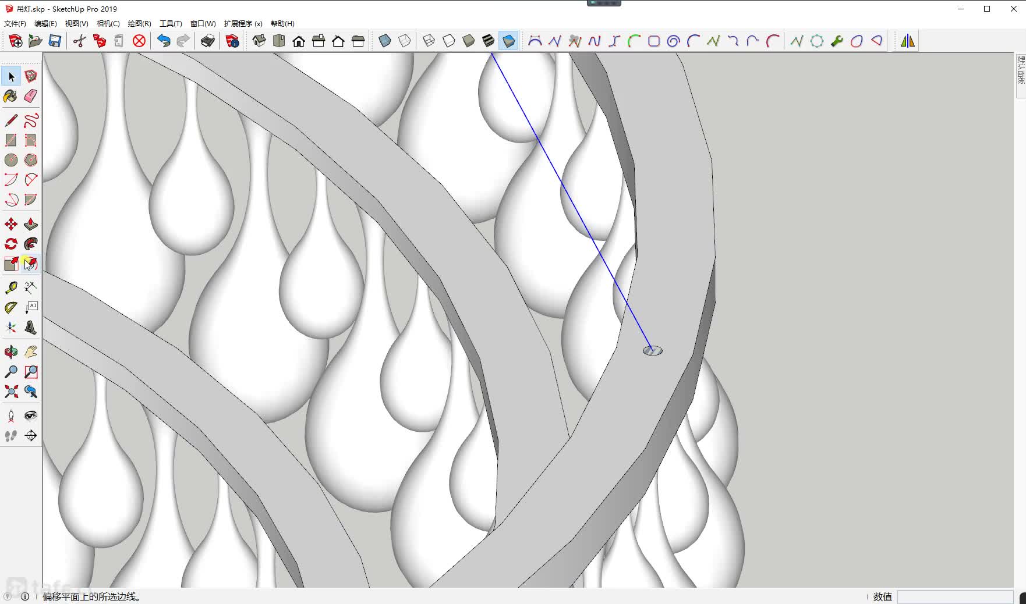Open the 窗口(W) menu
Image resolution: width=1026 pixels, height=604 pixels.
pos(203,24)
